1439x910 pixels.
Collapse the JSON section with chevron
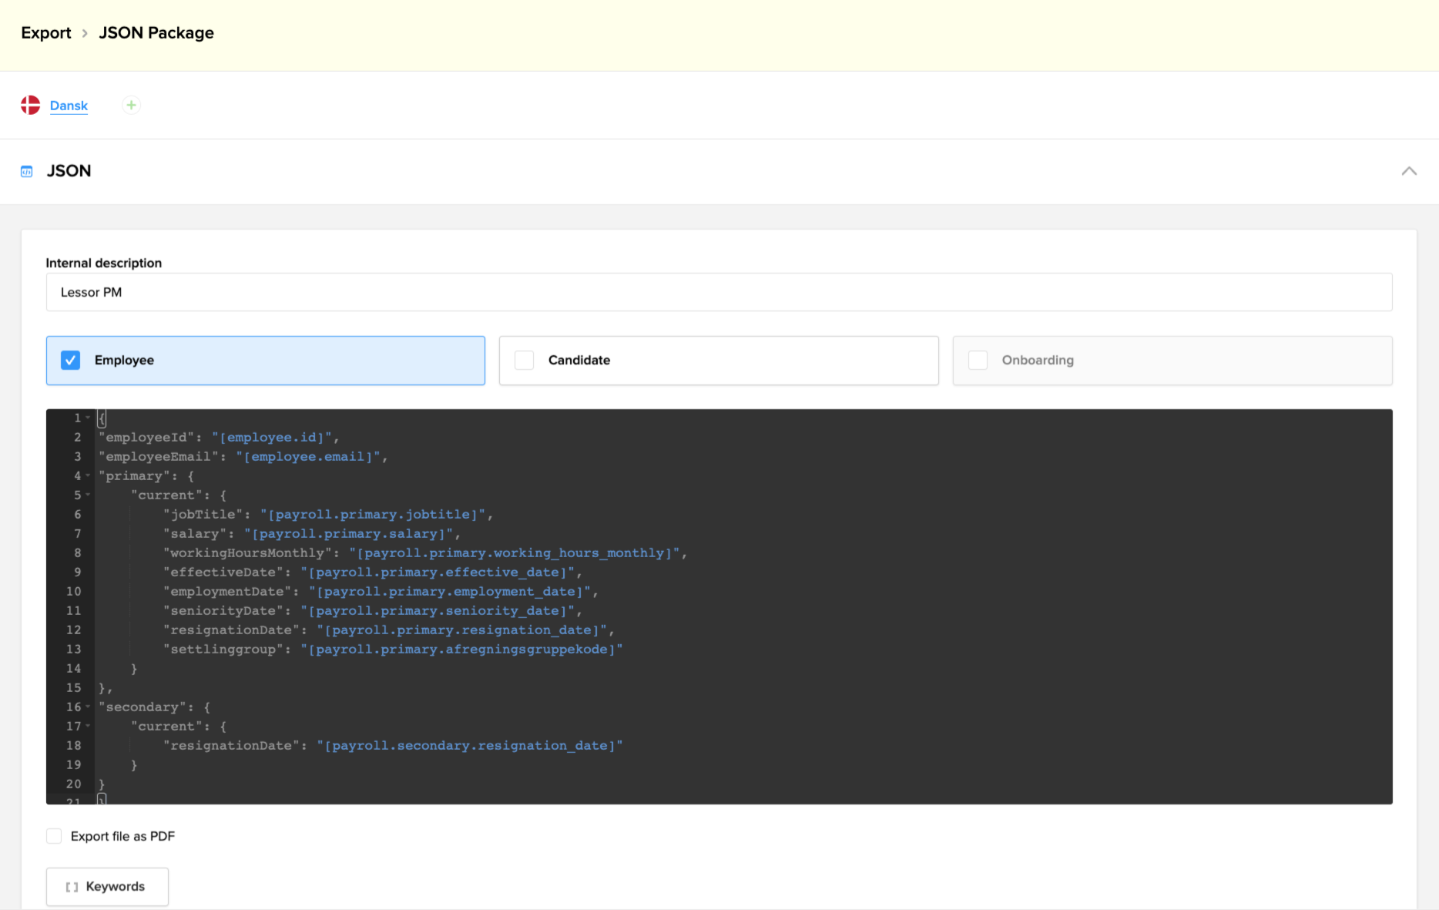pos(1409,171)
